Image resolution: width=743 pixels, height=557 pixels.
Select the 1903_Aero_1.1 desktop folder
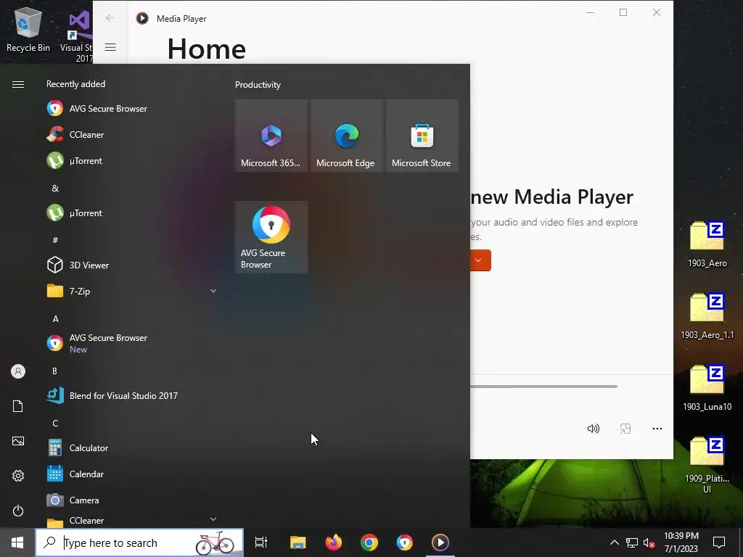tap(707, 316)
